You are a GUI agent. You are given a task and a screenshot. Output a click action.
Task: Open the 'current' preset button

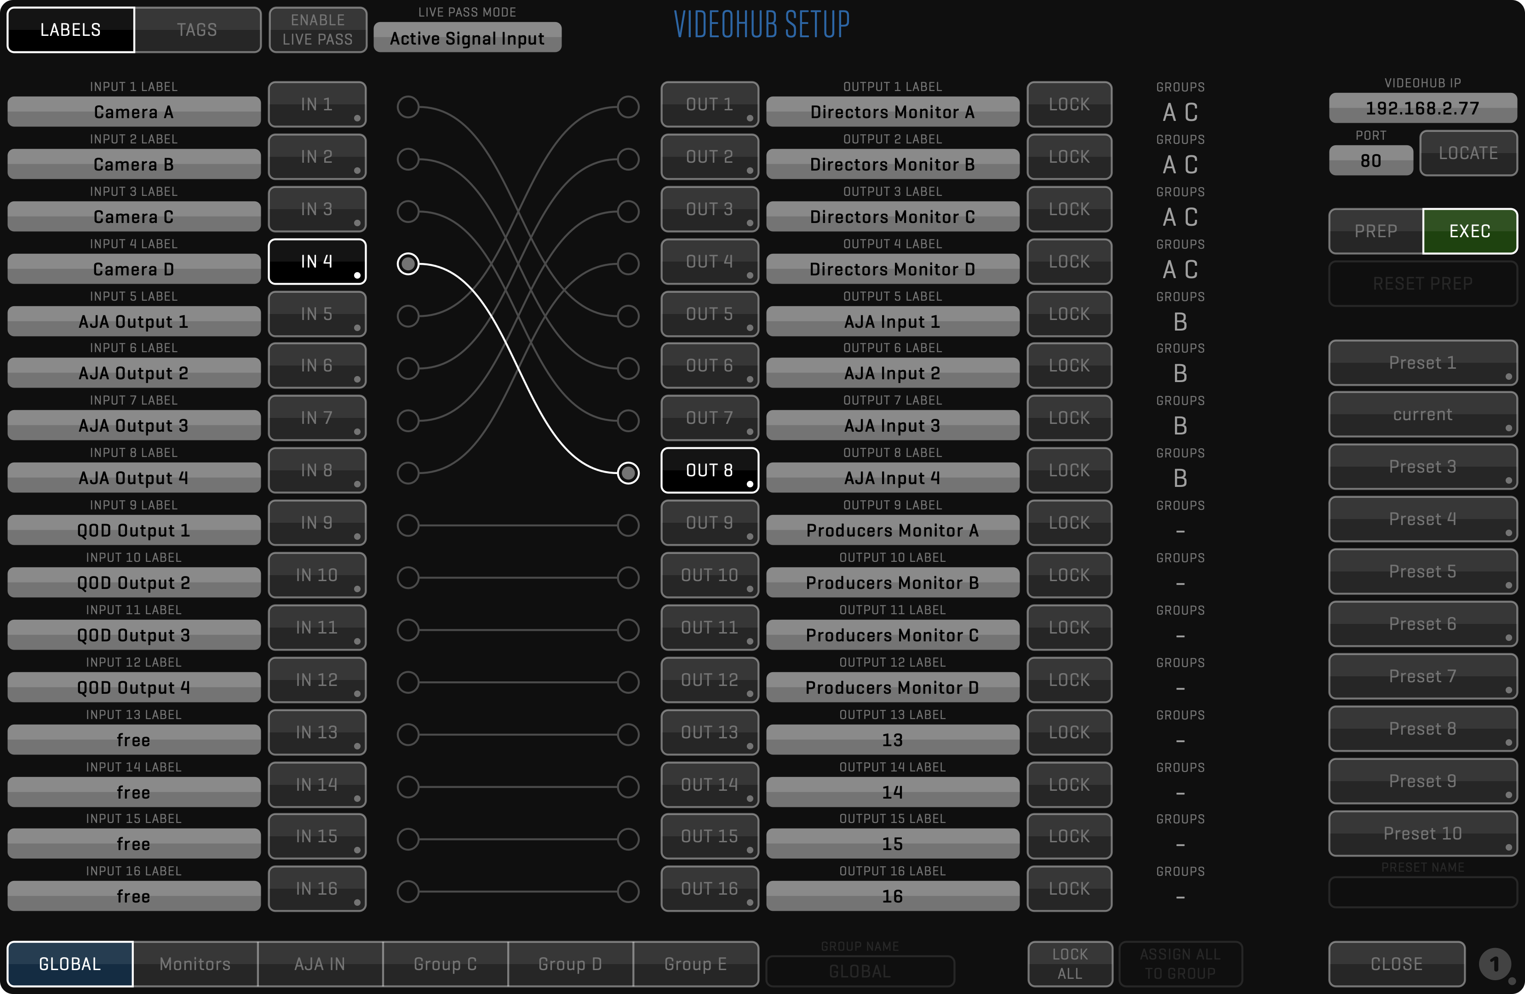[1422, 415]
